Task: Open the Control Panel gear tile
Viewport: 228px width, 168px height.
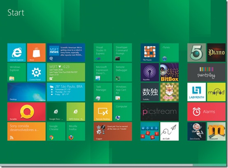Action: 36,72
